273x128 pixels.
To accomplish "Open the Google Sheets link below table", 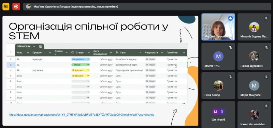I will tap(82, 115).
